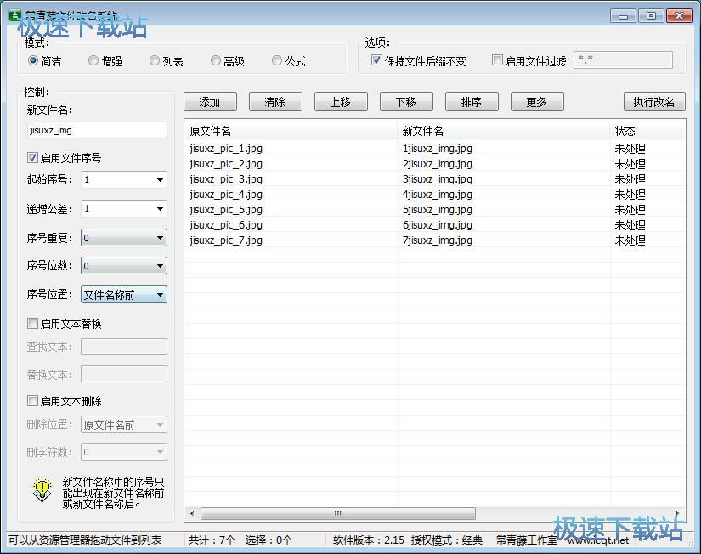This screenshot has height=554, width=701.
Task: Click the 上移 button to move item up
Action: click(340, 101)
